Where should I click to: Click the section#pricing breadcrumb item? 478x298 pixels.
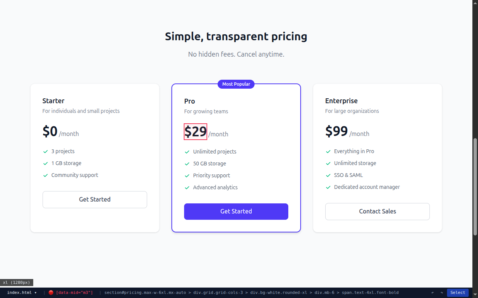click(x=145, y=292)
